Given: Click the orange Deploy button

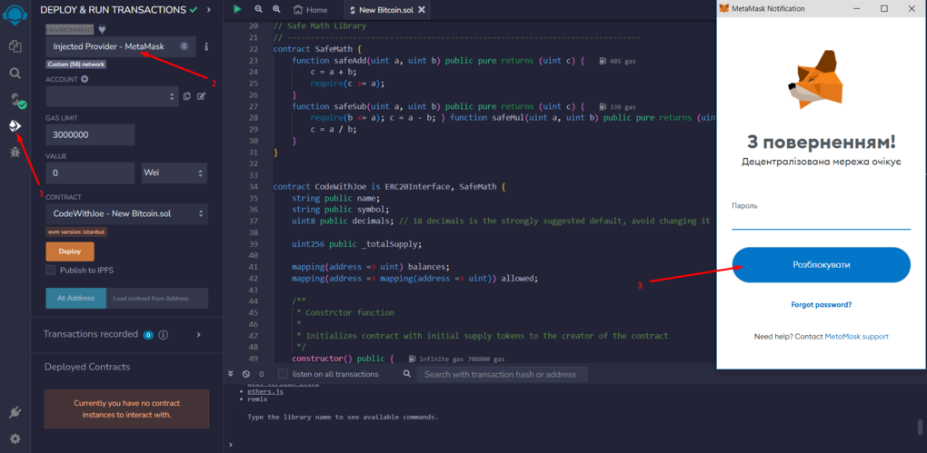Looking at the screenshot, I should pyautogui.click(x=70, y=251).
